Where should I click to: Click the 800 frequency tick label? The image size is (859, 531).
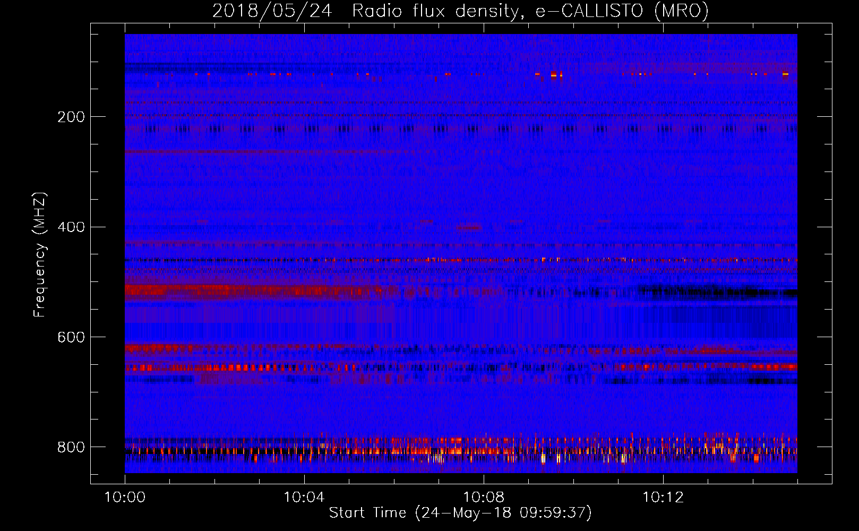(71, 447)
